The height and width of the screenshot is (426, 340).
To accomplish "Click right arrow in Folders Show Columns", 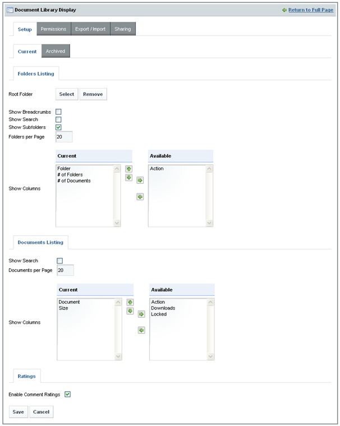I will click(140, 180).
